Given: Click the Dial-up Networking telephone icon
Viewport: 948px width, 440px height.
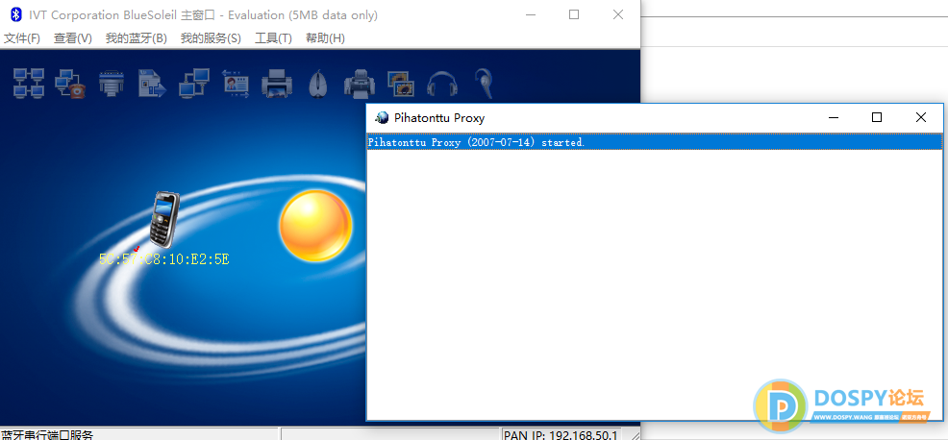Looking at the screenshot, I should pyautogui.click(x=70, y=83).
